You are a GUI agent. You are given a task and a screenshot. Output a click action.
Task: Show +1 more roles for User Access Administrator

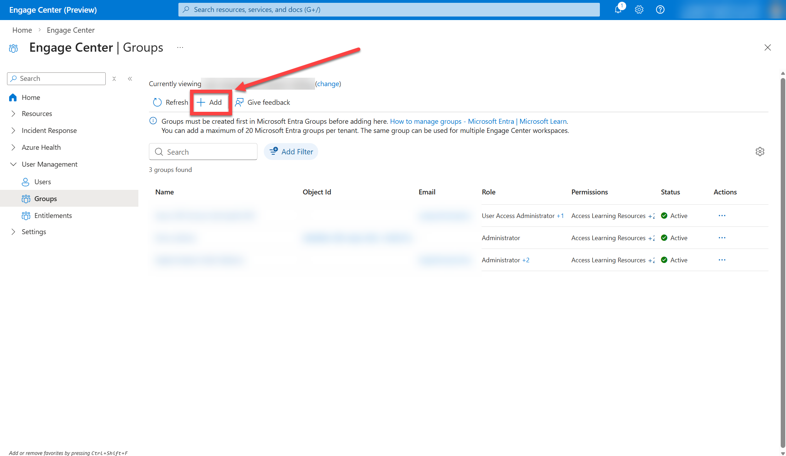tap(560, 216)
